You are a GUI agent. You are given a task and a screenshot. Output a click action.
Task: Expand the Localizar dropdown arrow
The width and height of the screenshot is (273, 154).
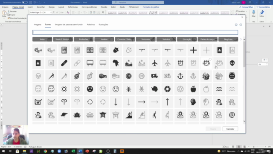[247, 11]
